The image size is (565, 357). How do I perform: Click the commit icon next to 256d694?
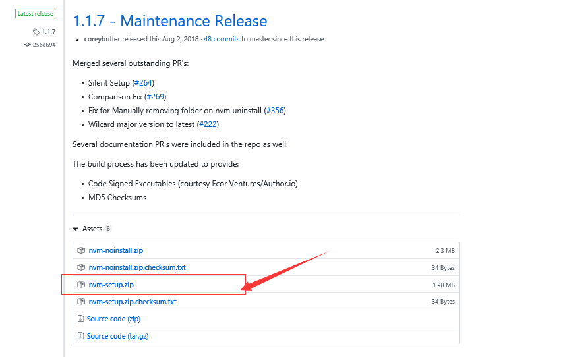click(x=28, y=45)
